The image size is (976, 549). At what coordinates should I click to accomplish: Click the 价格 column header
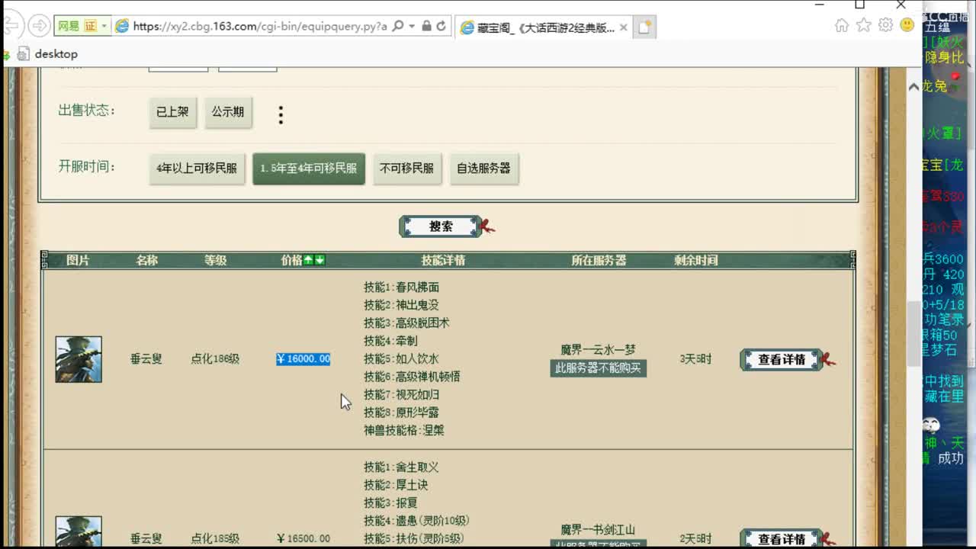(291, 260)
